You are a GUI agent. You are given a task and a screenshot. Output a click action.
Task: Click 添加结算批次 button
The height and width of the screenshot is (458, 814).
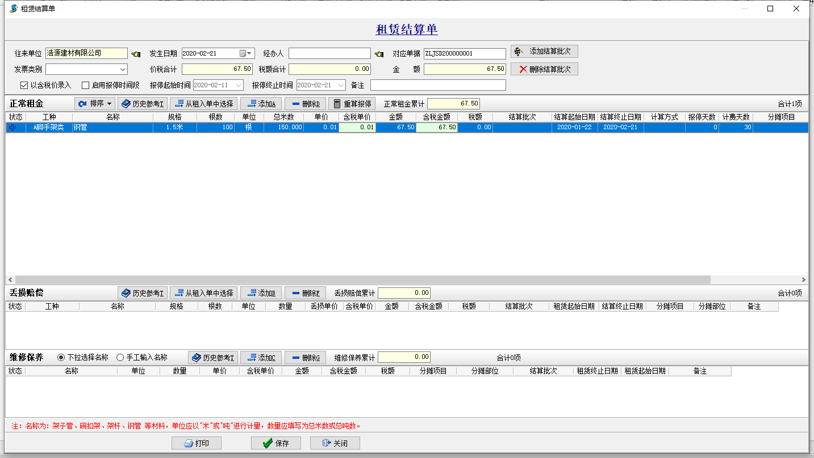coord(544,52)
